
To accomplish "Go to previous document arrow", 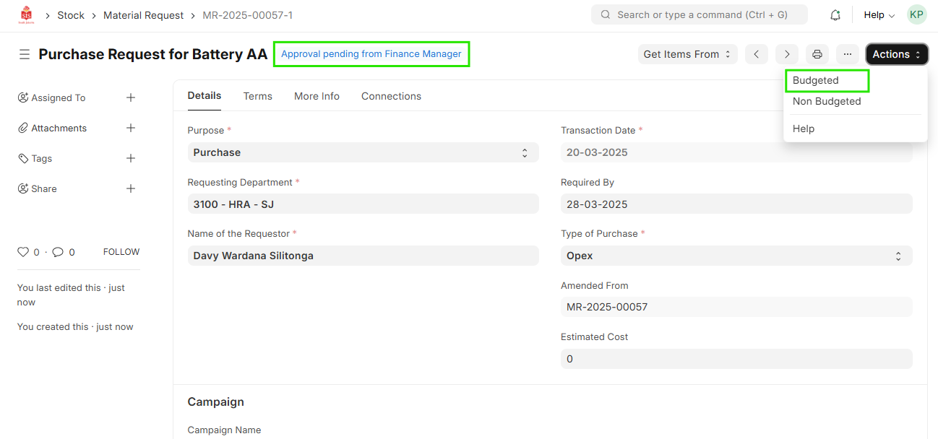I will point(756,54).
